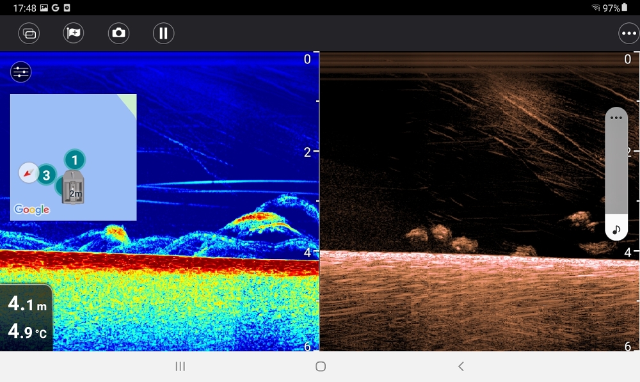Tap the sonar device 2m icon on map
The image size is (640, 382).
coord(73,188)
